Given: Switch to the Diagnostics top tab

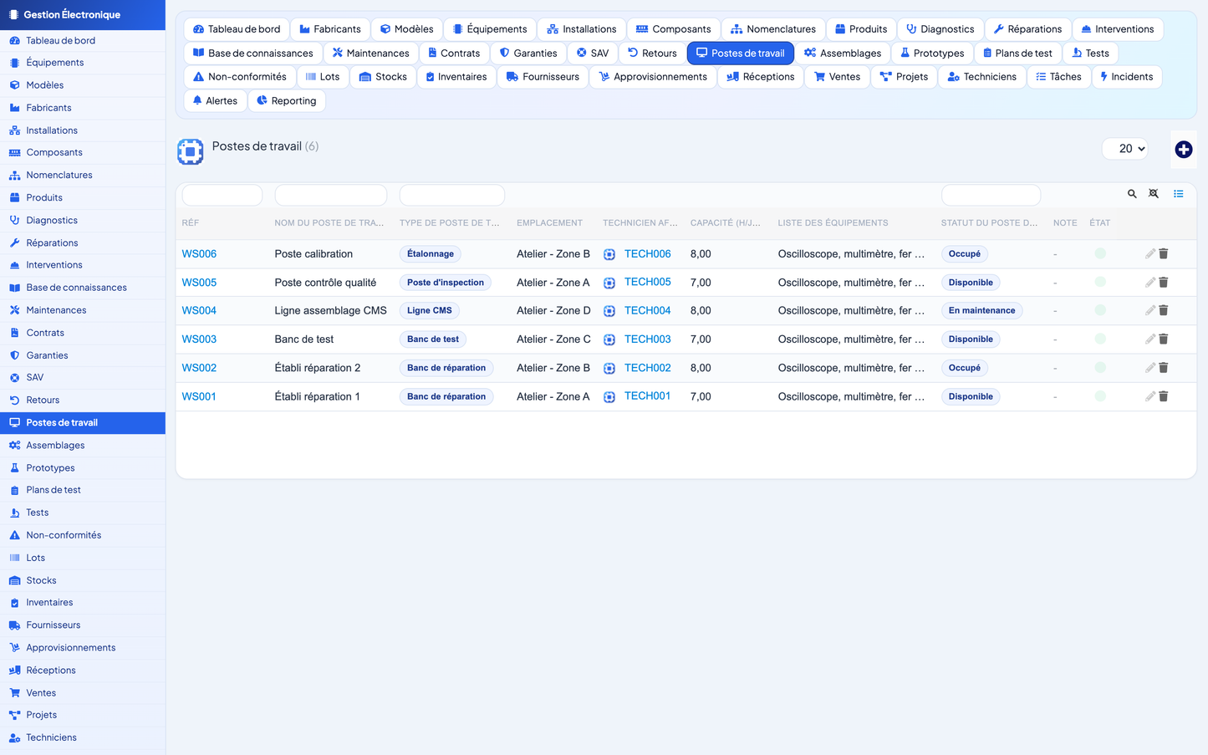Looking at the screenshot, I should coord(940,29).
